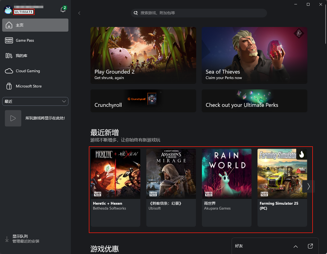
Task: Expand the 最近 dropdown
Action: click(35, 101)
